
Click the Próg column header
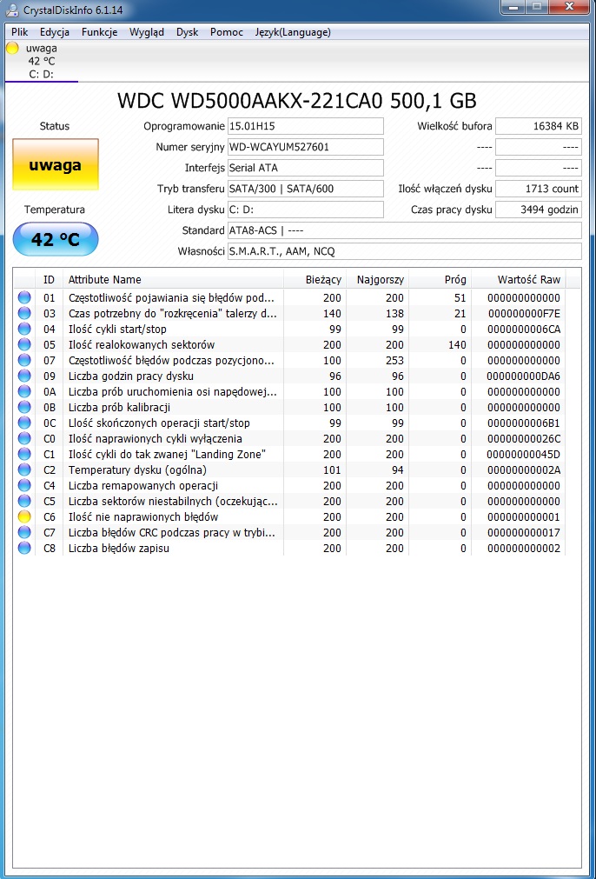point(440,279)
